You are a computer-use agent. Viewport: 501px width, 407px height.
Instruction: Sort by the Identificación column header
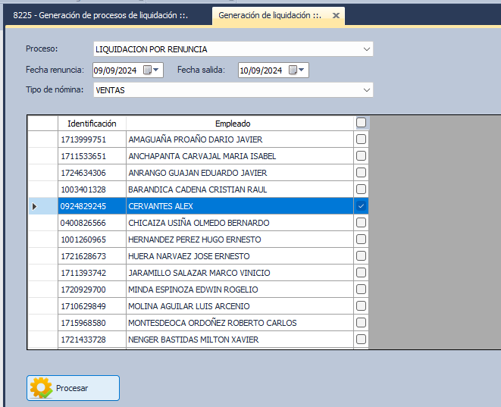(92, 123)
